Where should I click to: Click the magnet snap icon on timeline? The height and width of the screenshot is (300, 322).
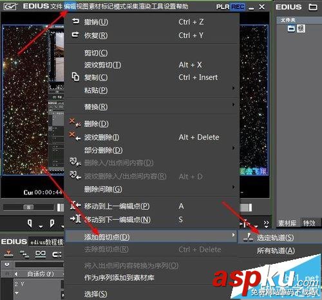click(7, 265)
